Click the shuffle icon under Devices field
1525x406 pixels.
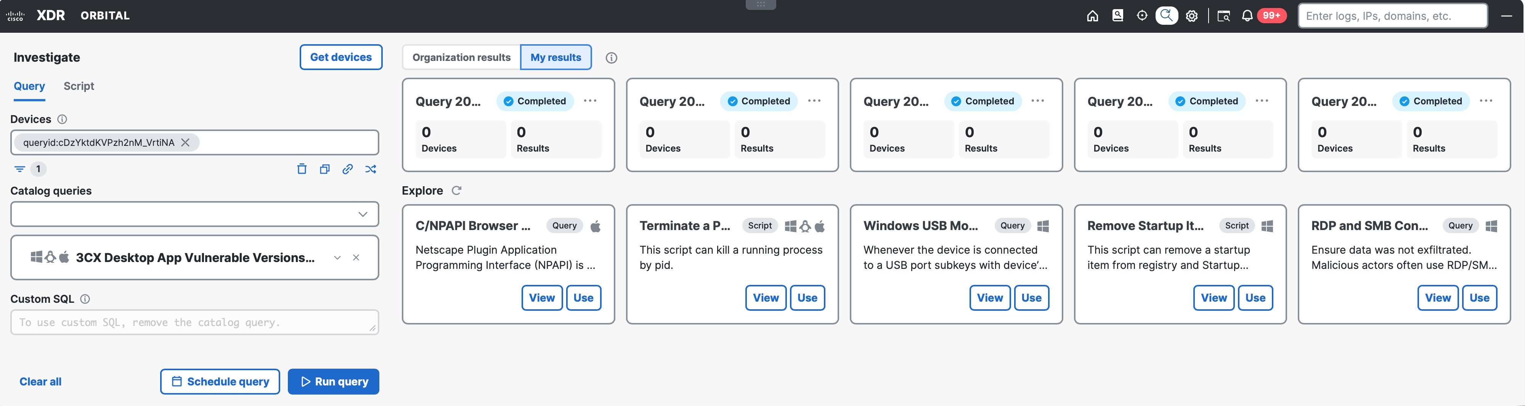click(x=371, y=169)
